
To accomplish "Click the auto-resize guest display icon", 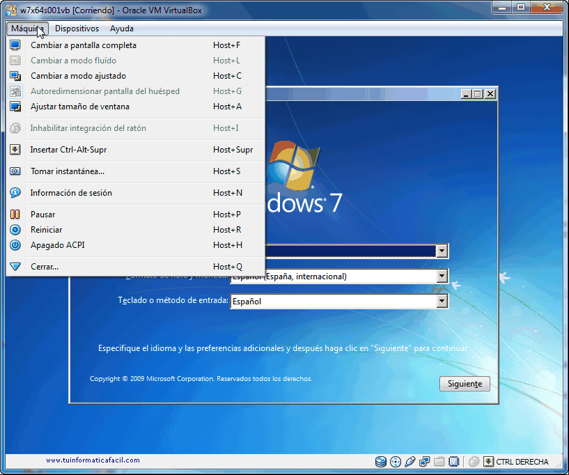I will click(15, 91).
